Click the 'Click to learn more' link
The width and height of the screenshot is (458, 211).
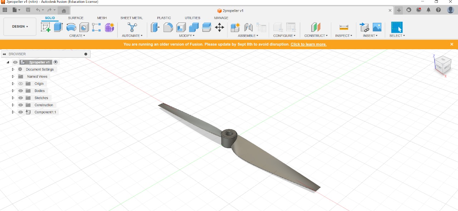(x=308, y=44)
